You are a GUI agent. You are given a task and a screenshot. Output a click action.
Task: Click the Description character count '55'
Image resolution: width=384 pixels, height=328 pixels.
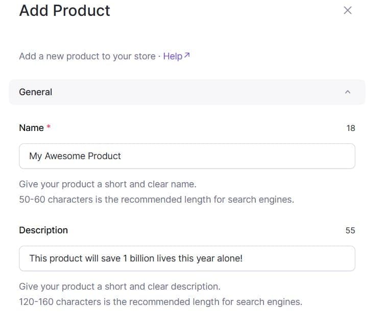click(x=350, y=230)
